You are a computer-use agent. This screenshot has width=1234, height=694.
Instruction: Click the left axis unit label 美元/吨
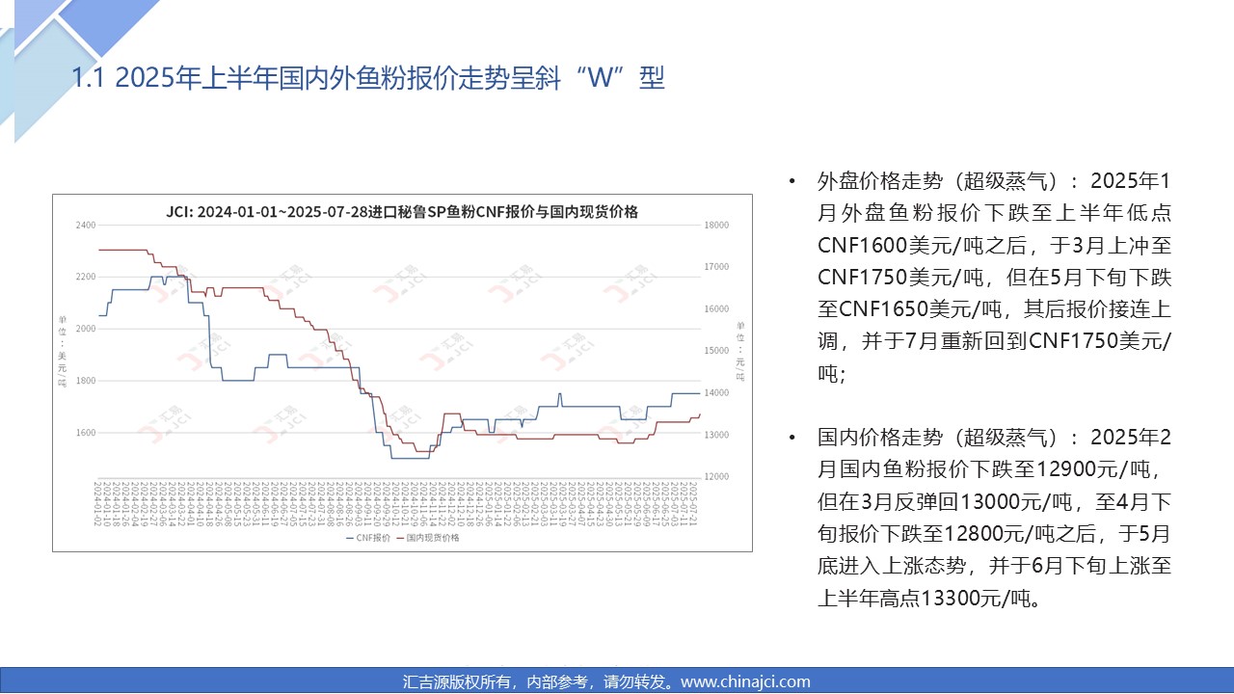click(63, 349)
